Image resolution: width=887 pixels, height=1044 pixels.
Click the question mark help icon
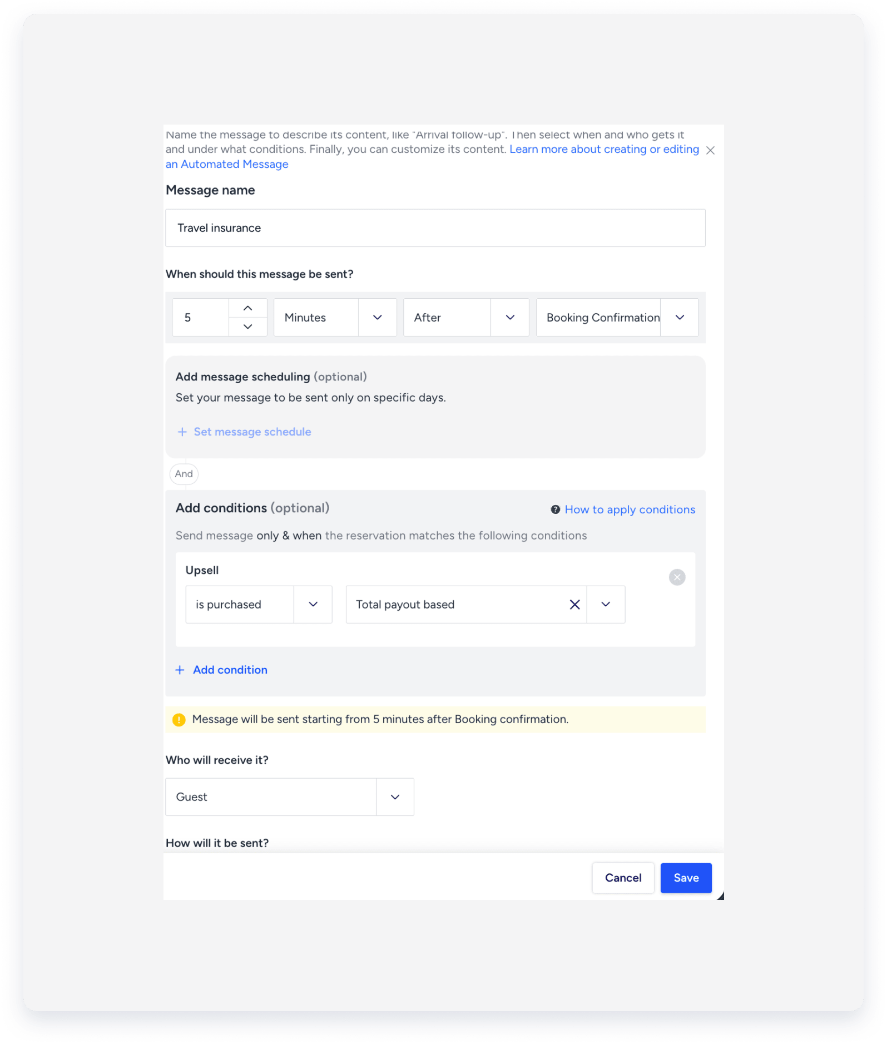(x=555, y=509)
